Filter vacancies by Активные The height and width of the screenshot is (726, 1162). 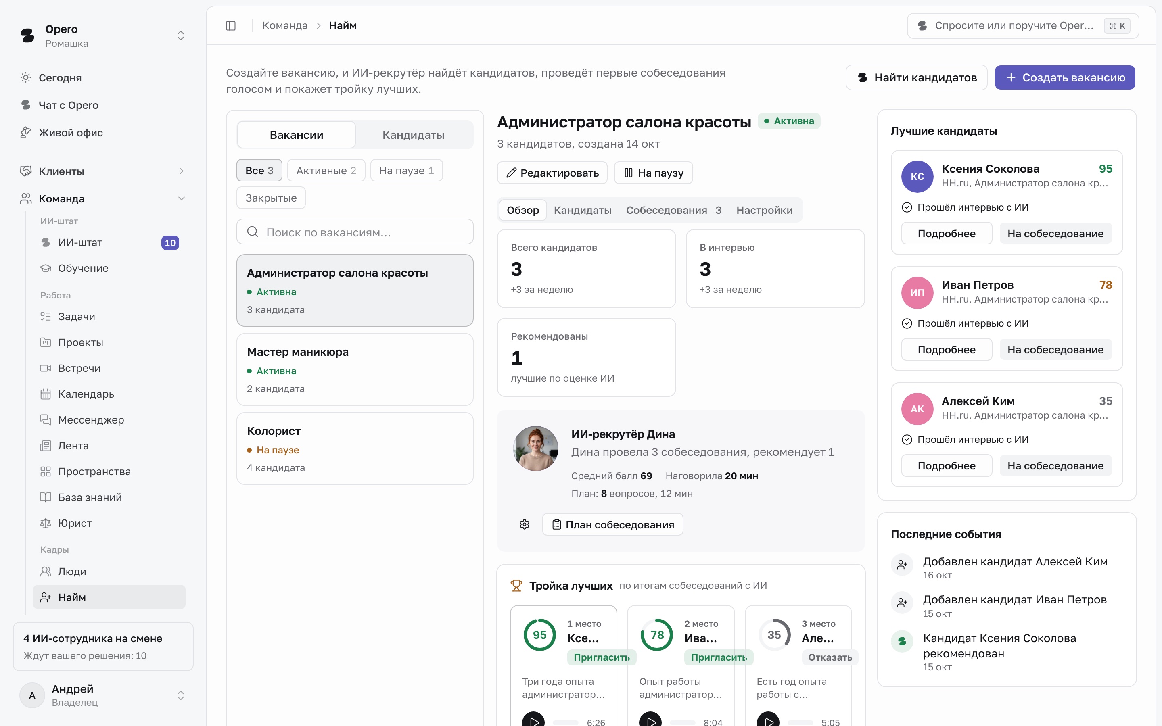click(326, 171)
